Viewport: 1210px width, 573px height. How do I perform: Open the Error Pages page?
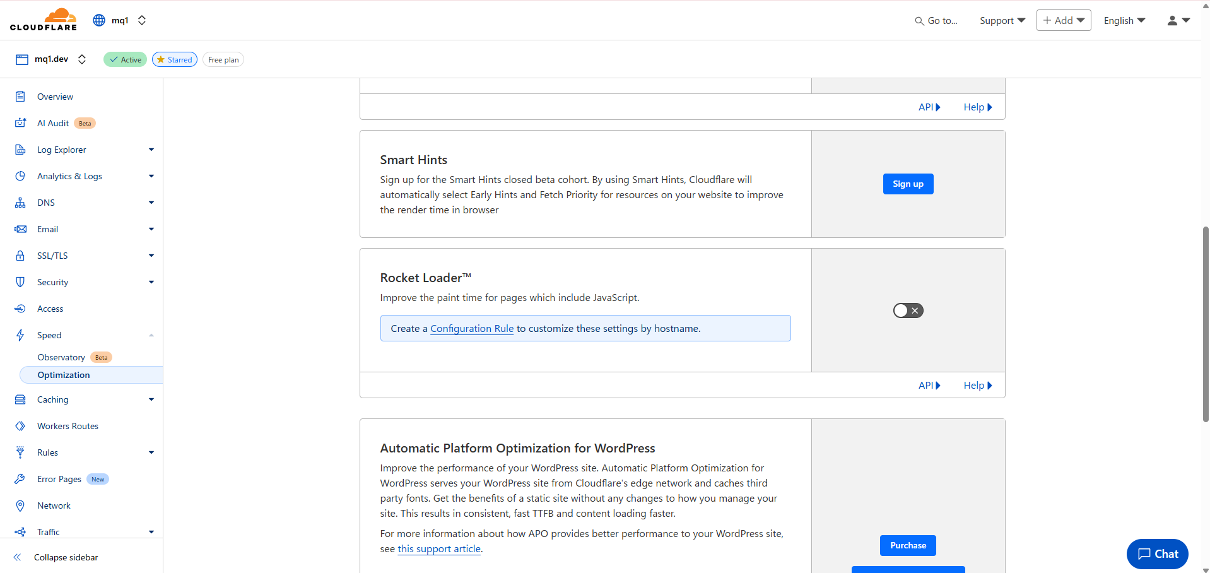[x=59, y=479]
